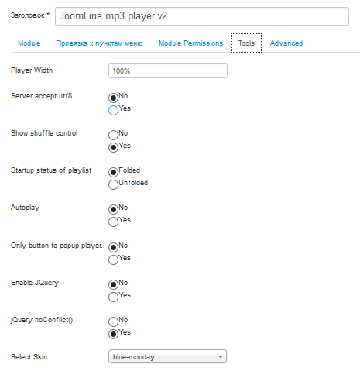Focus the Player Width input field
Screen dimensions: 360x371
click(x=168, y=70)
